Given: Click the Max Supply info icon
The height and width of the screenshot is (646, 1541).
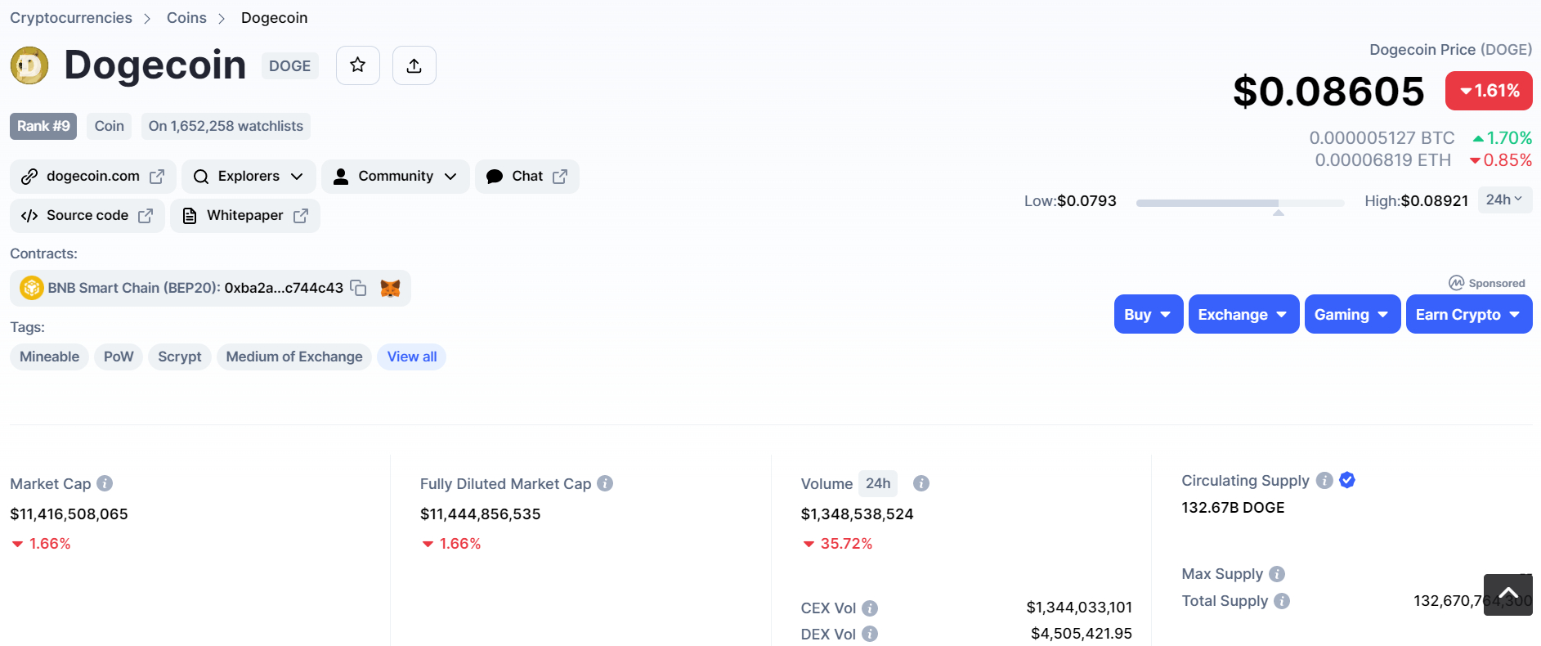Looking at the screenshot, I should coord(1277,574).
